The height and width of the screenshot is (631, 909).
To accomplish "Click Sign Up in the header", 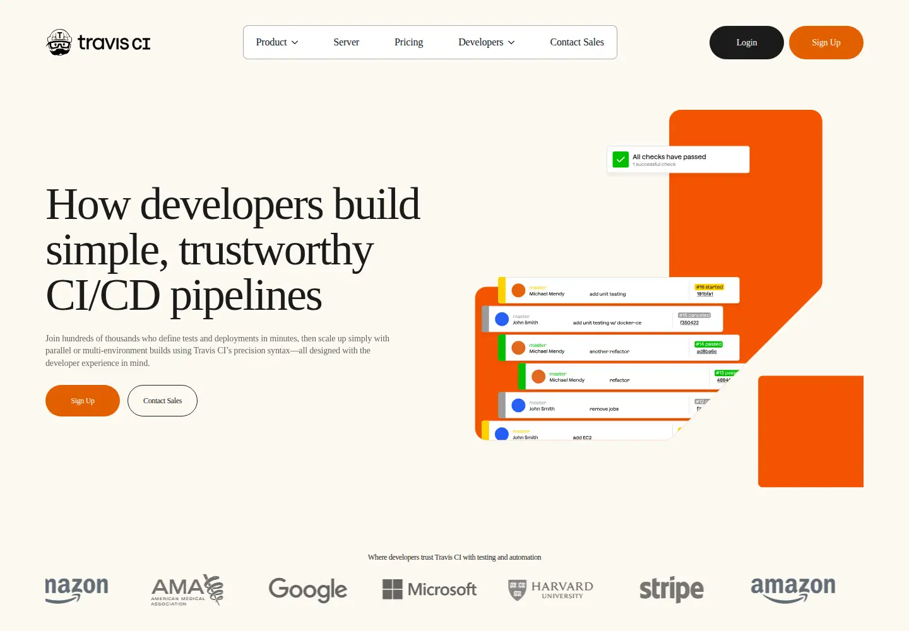I will 826,42.
